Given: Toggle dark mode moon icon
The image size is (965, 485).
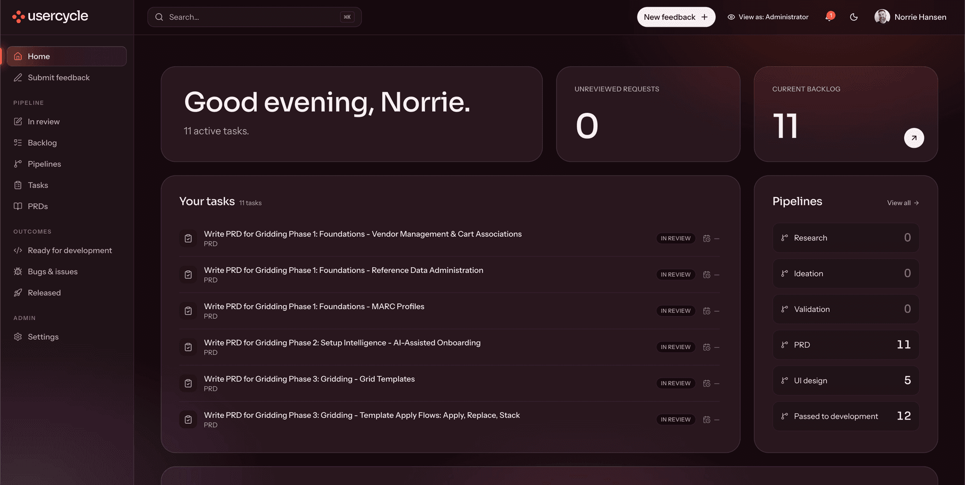Looking at the screenshot, I should tap(854, 17).
